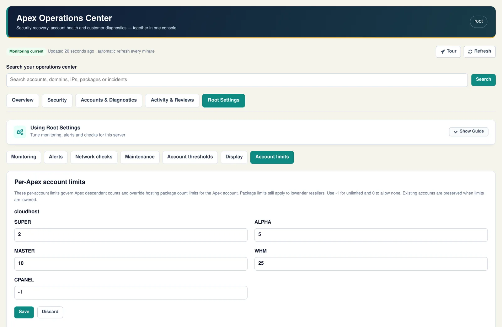Click the CPANEL limit input field
502x327 pixels.
(x=131, y=293)
